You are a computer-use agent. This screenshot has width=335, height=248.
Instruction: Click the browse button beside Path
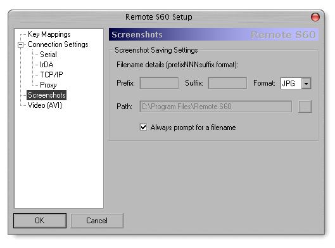(x=305, y=107)
